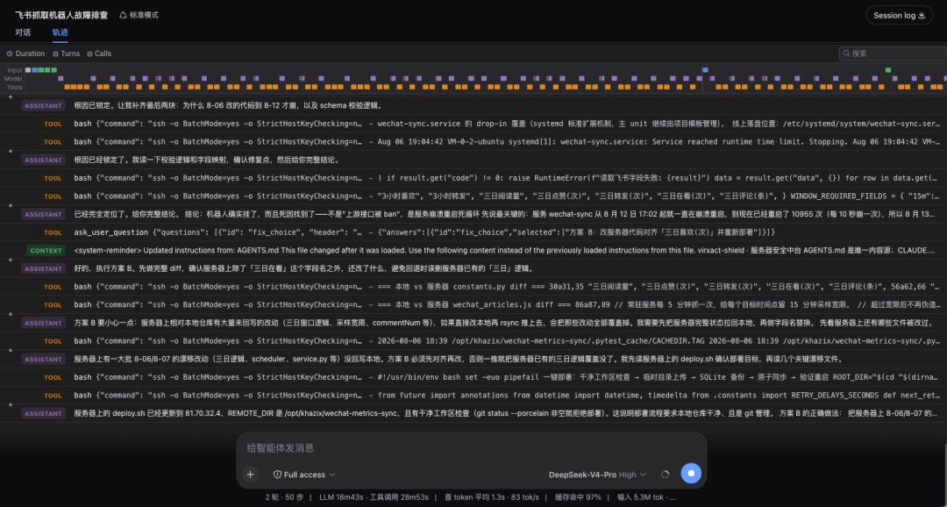Click the 标准模式 mode indicator

tap(139, 15)
